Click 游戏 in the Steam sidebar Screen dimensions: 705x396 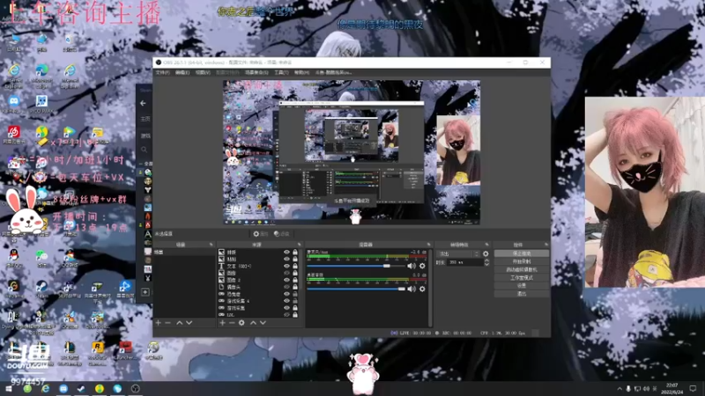point(145,136)
